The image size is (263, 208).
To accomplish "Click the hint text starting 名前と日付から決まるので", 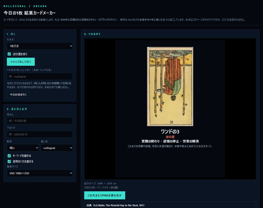I will (x=39, y=85).
